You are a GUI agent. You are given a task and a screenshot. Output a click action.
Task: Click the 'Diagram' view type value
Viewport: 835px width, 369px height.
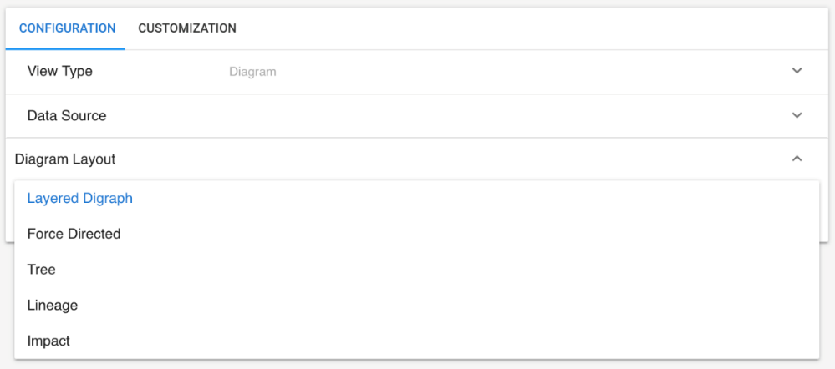252,72
